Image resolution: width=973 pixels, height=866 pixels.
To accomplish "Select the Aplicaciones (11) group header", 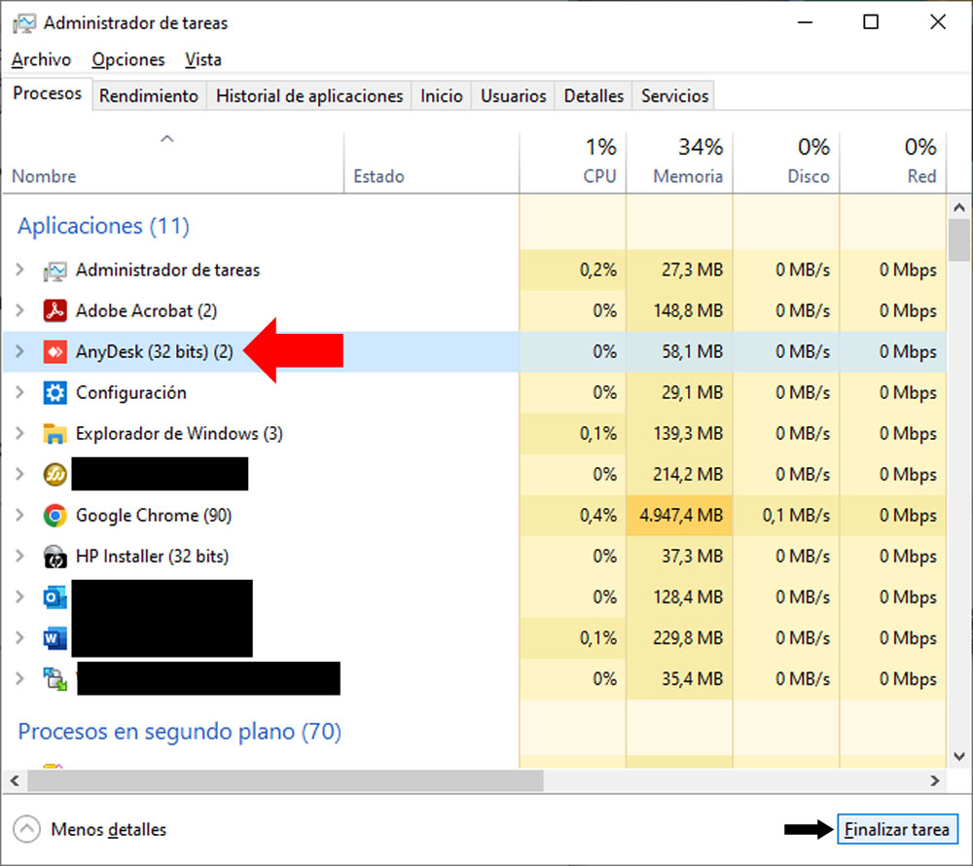I will point(103,226).
